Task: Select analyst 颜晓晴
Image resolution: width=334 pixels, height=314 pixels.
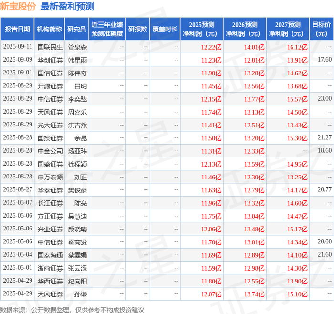Action: click(x=77, y=229)
